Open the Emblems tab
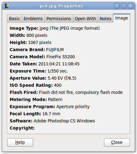The image size is (137, 154). (33, 19)
